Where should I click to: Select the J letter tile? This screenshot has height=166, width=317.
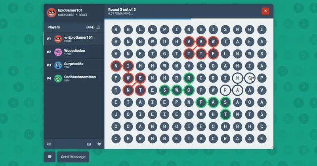pos(116,114)
